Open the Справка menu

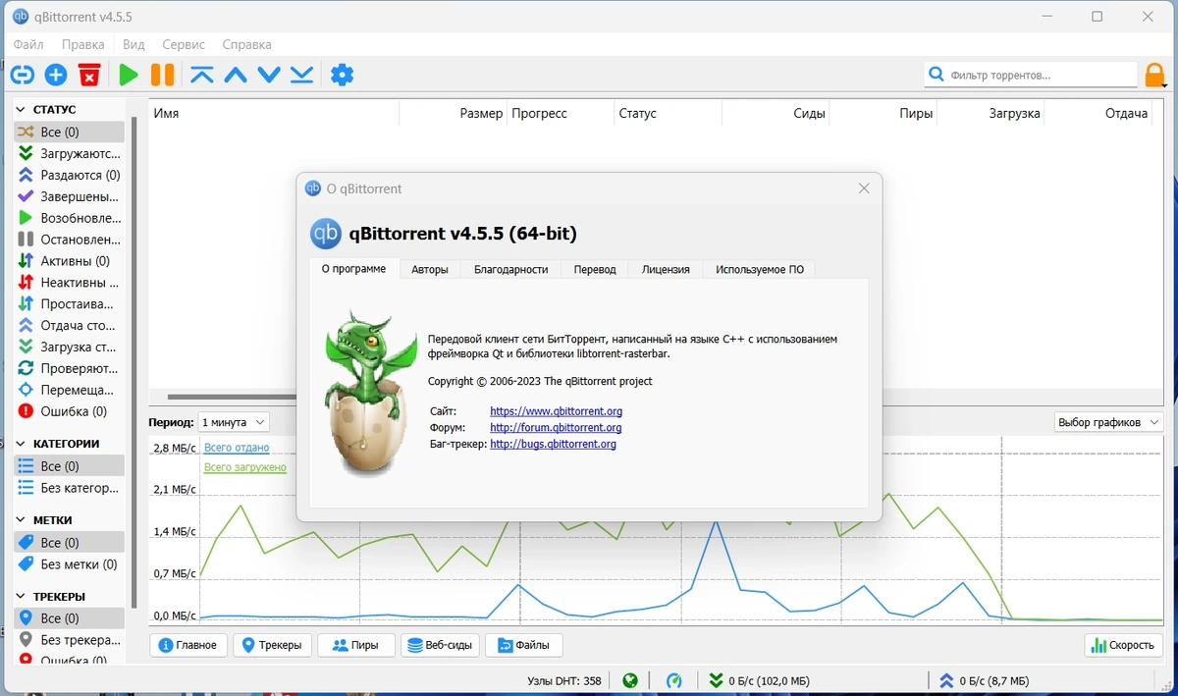point(246,44)
